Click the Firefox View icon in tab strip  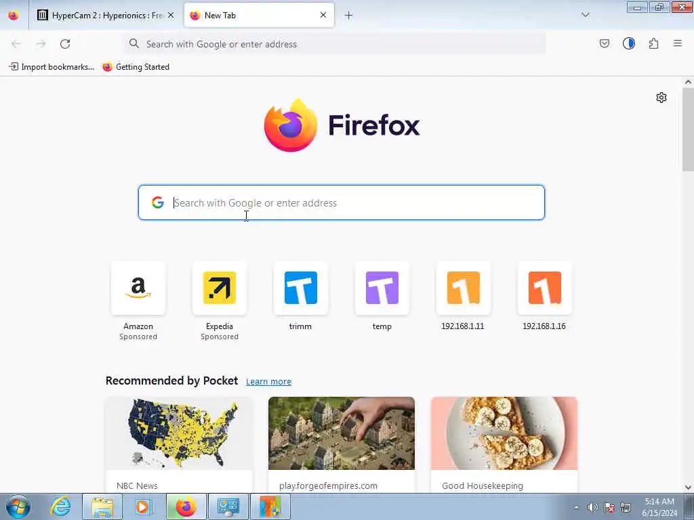coord(14,15)
